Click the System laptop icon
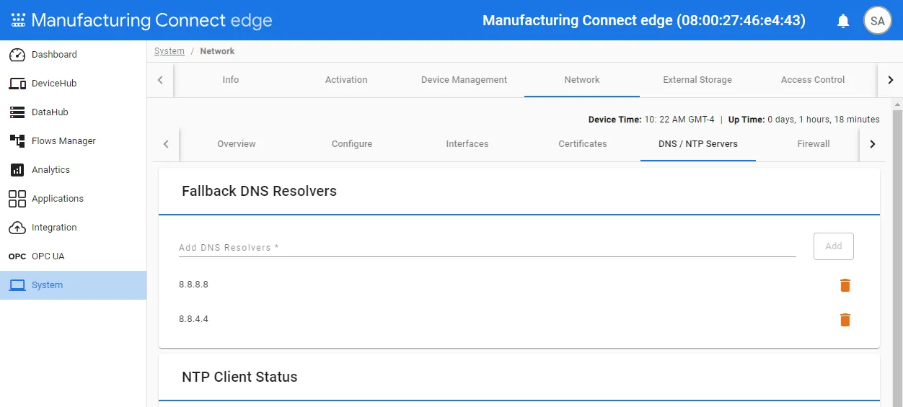Image resolution: width=903 pixels, height=407 pixels. point(17,285)
